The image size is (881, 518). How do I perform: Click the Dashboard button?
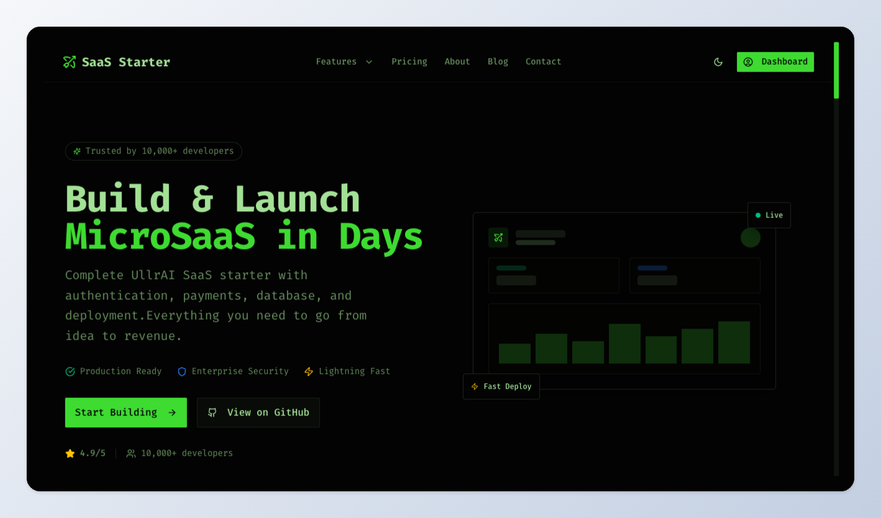tap(775, 62)
